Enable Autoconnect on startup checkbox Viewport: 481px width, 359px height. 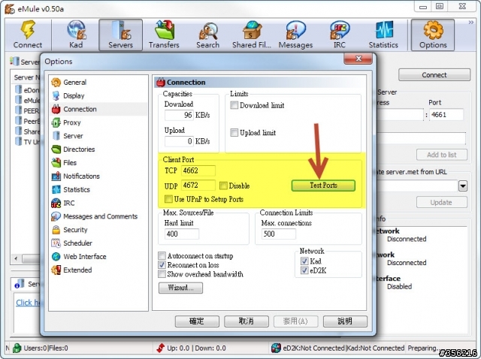pyautogui.click(x=162, y=255)
